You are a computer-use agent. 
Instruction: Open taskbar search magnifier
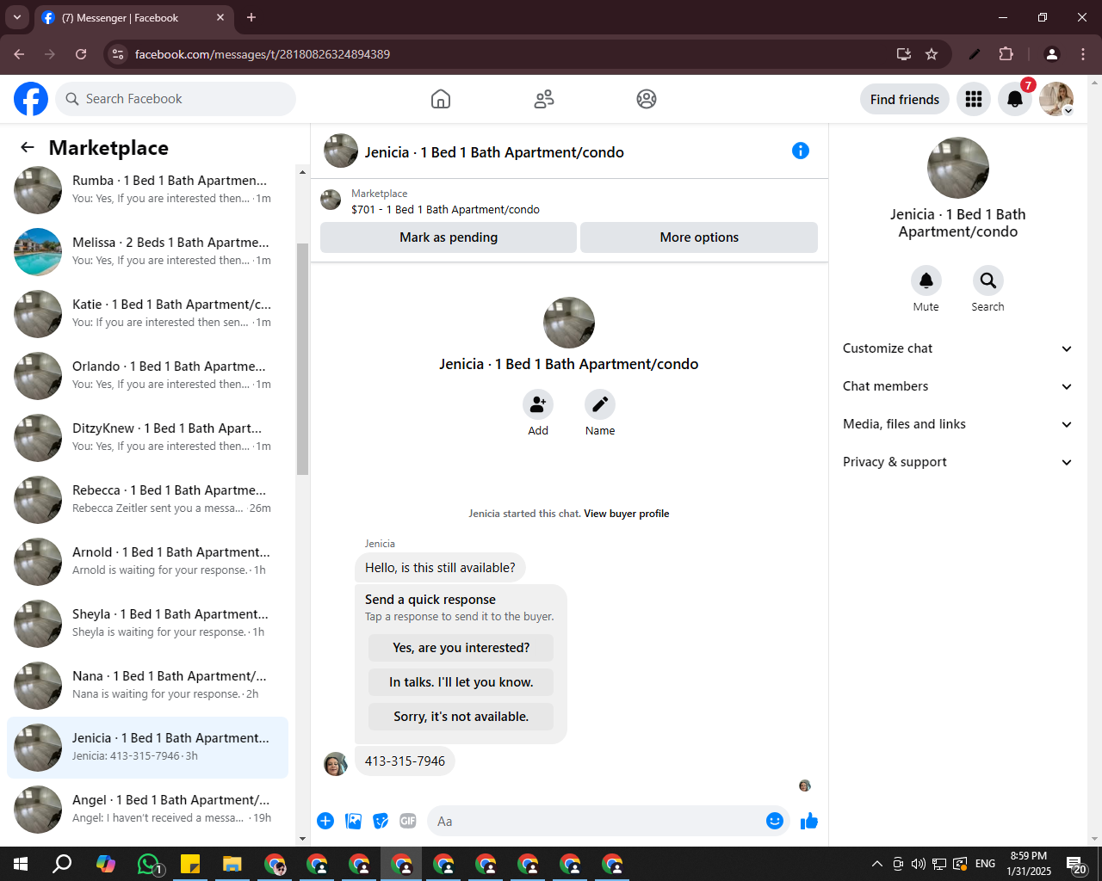[63, 864]
